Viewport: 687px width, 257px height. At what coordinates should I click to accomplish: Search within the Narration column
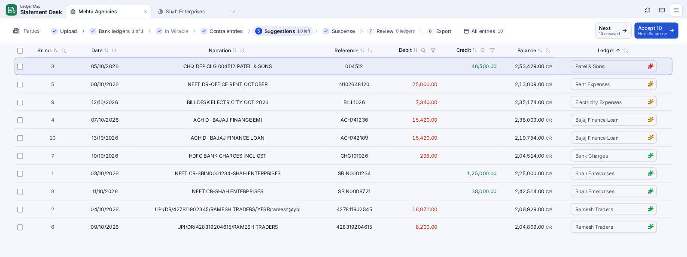pos(243,51)
